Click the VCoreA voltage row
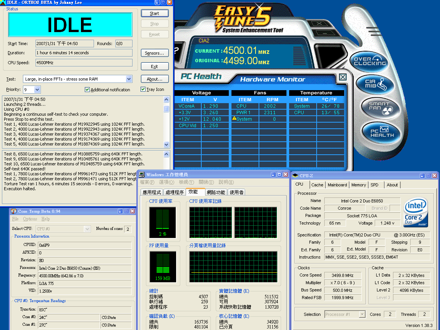Image resolution: width=440 pixels, height=330 pixels. (202, 106)
